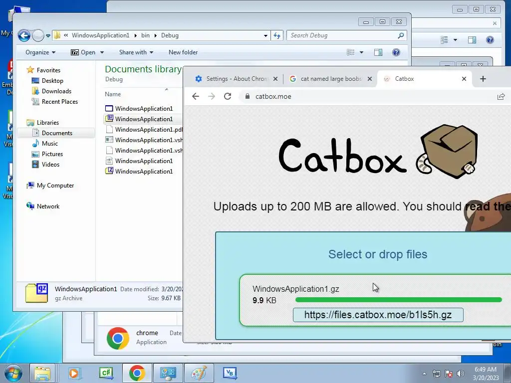Screen dimensions: 511x383
Task: Open Network in the navigation pane
Action: point(48,206)
